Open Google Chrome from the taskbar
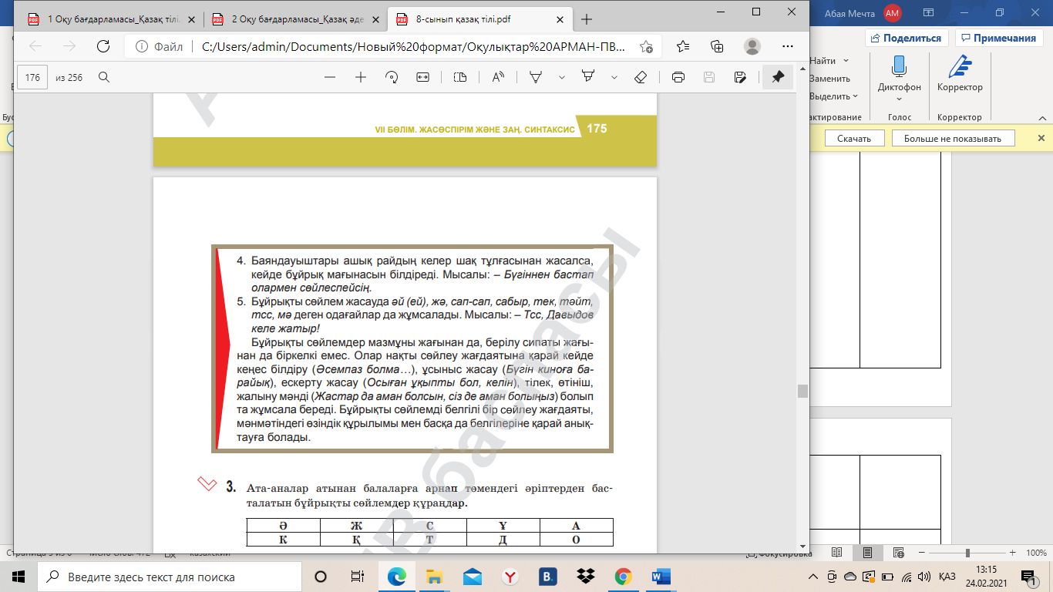Screen dimensions: 1053x592 624,577
